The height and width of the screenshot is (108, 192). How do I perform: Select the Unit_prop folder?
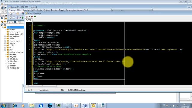point(13,57)
